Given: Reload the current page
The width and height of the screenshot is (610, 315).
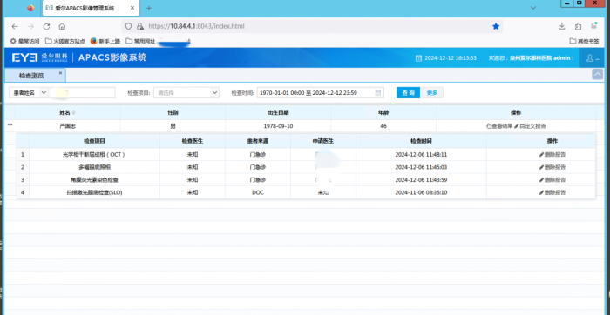Looking at the screenshot, I should tap(46, 26).
